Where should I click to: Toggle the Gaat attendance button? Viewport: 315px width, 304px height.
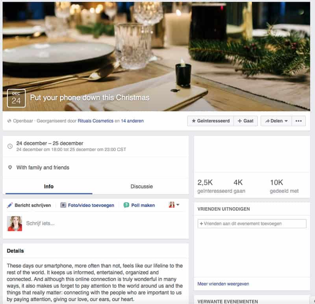pos(245,121)
